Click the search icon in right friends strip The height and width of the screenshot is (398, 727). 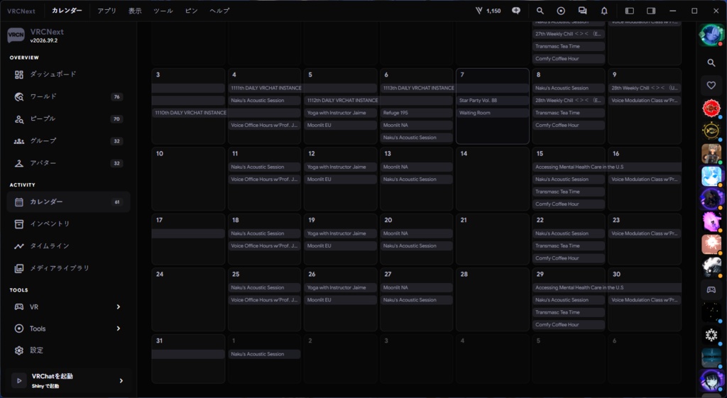coord(711,62)
